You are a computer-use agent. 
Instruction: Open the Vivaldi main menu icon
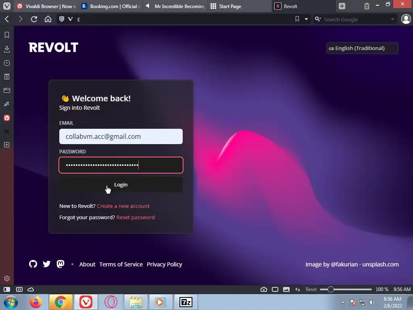click(6, 6)
